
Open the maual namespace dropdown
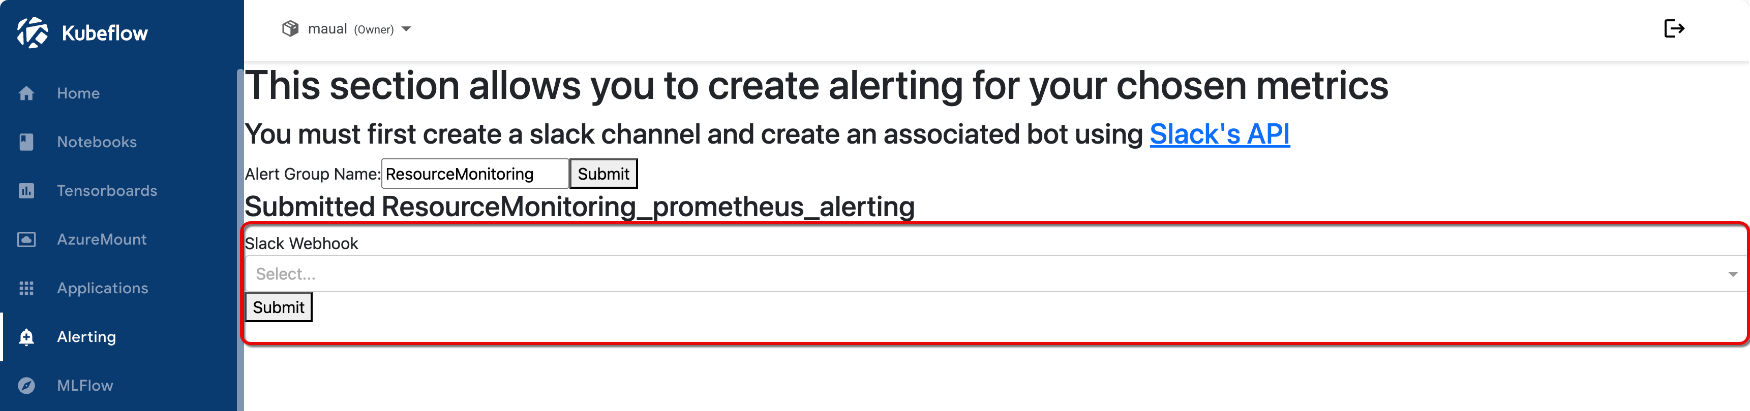[x=406, y=29]
